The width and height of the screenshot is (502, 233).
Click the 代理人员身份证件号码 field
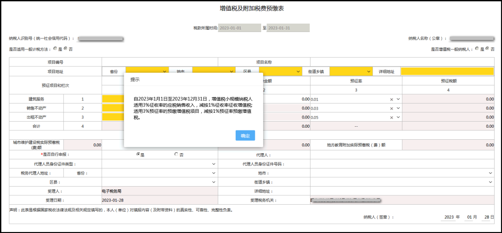tap(402, 164)
